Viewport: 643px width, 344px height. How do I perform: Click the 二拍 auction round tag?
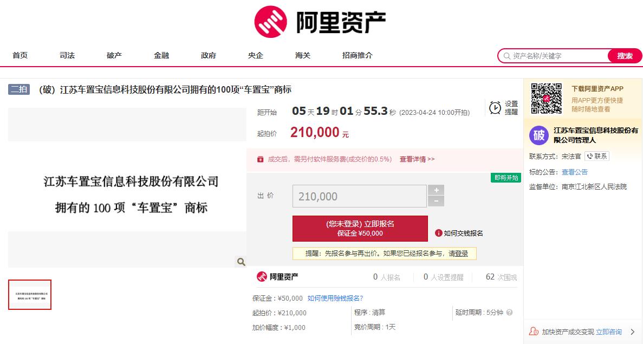pos(19,89)
